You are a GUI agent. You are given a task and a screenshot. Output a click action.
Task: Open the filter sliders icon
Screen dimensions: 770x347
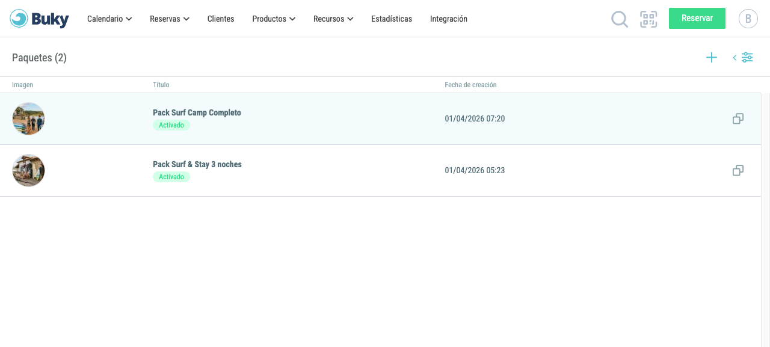[x=747, y=58]
